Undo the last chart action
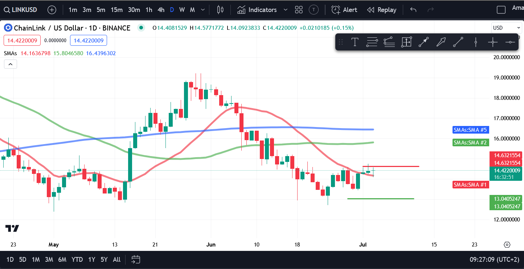Viewport: 524px width, 269px height. pos(413,10)
